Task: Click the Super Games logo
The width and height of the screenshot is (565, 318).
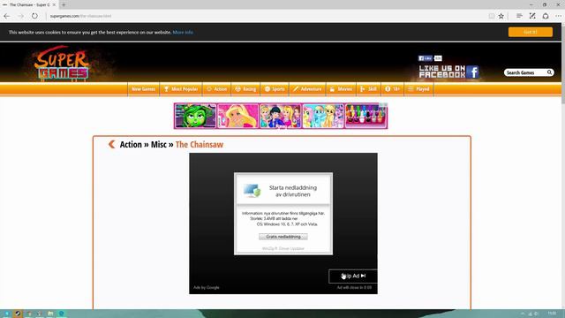Action: point(62,63)
